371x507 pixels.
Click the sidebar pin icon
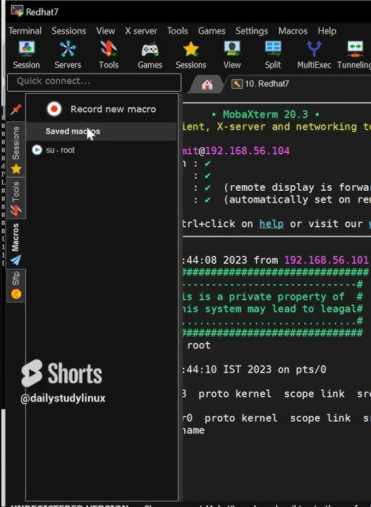coord(16,109)
